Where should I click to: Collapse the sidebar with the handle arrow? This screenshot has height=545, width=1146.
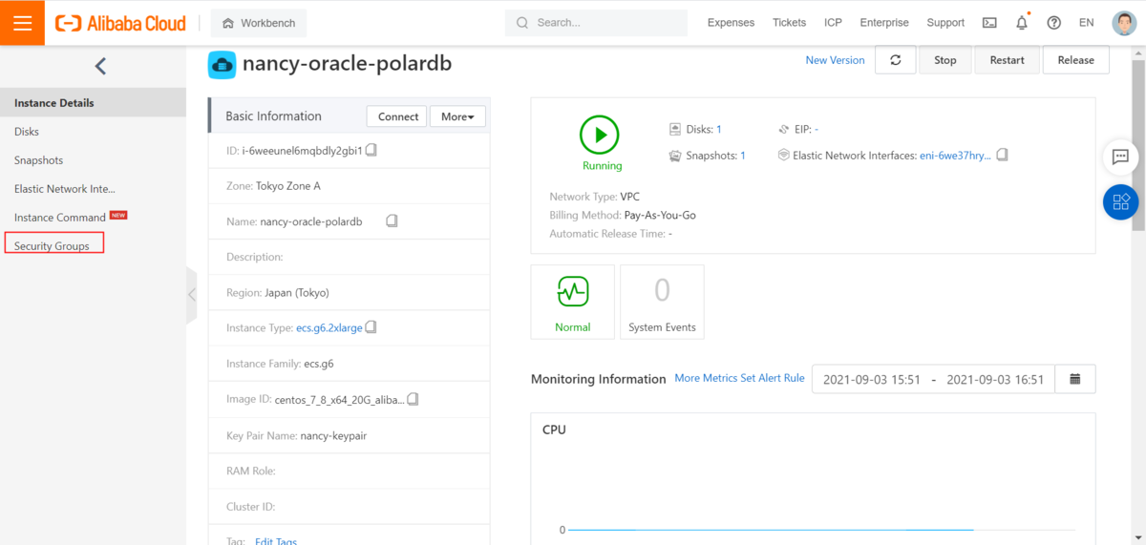(x=192, y=295)
